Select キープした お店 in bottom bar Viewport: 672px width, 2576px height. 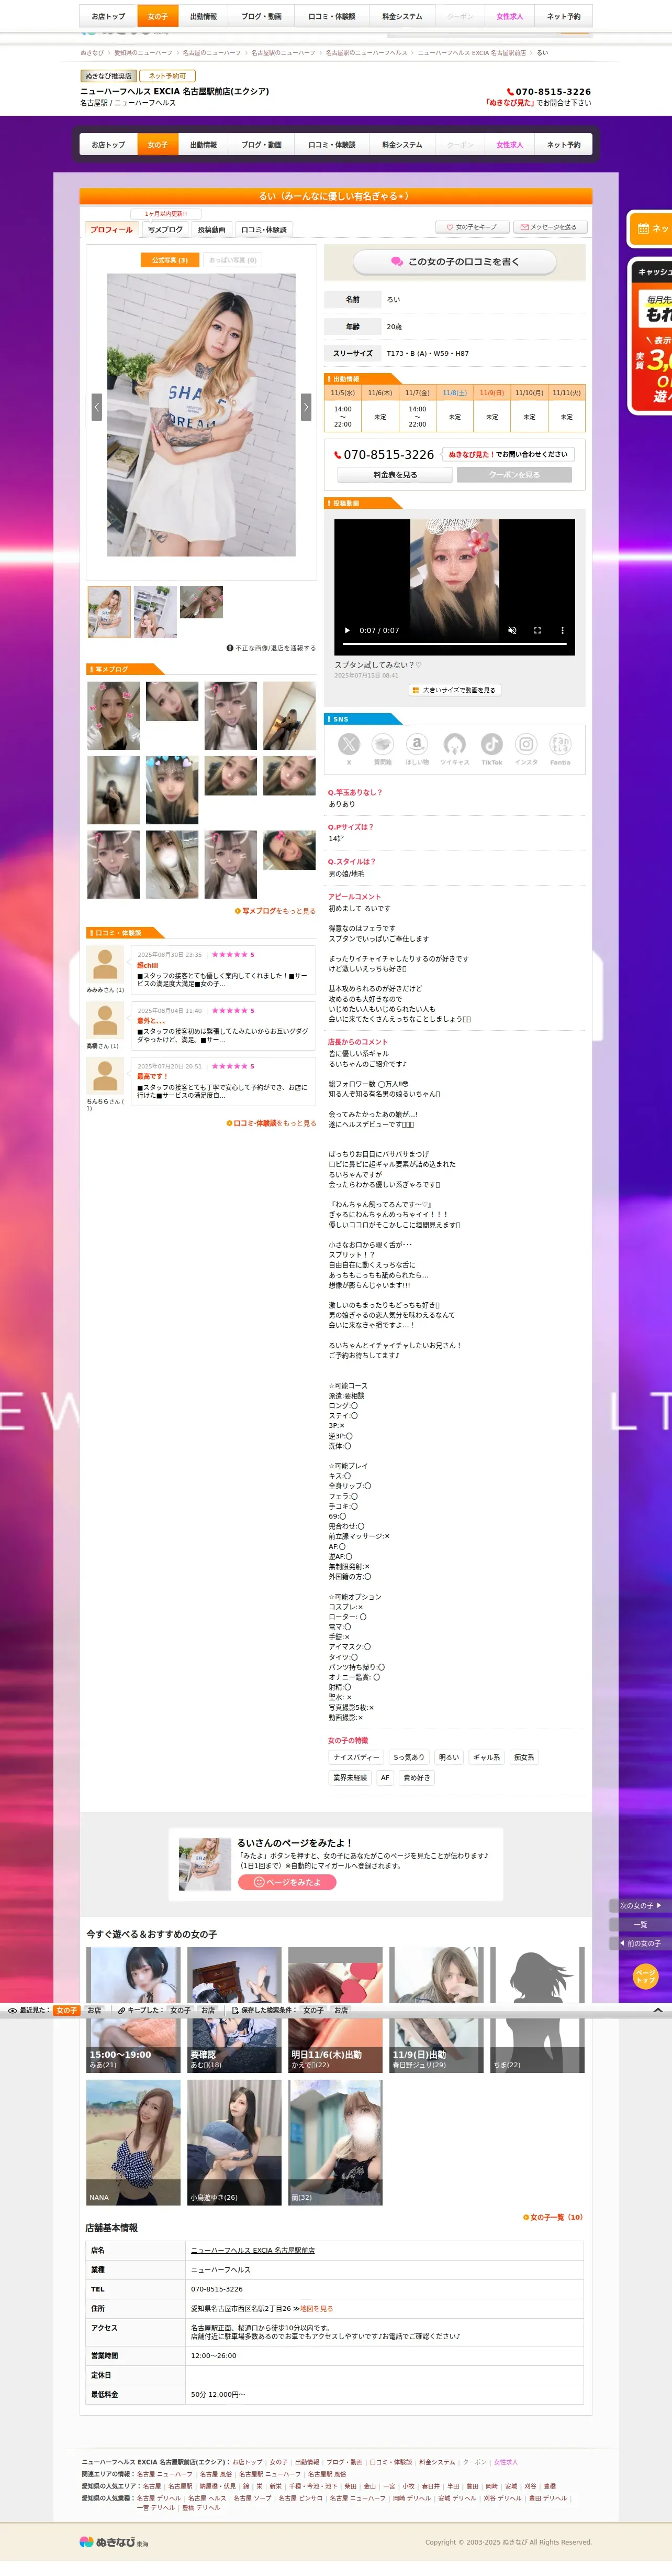coord(208,2010)
